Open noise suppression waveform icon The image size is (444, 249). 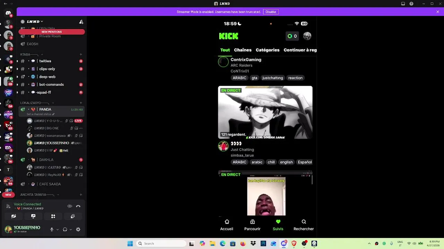pyautogui.click(x=70, y=206)
